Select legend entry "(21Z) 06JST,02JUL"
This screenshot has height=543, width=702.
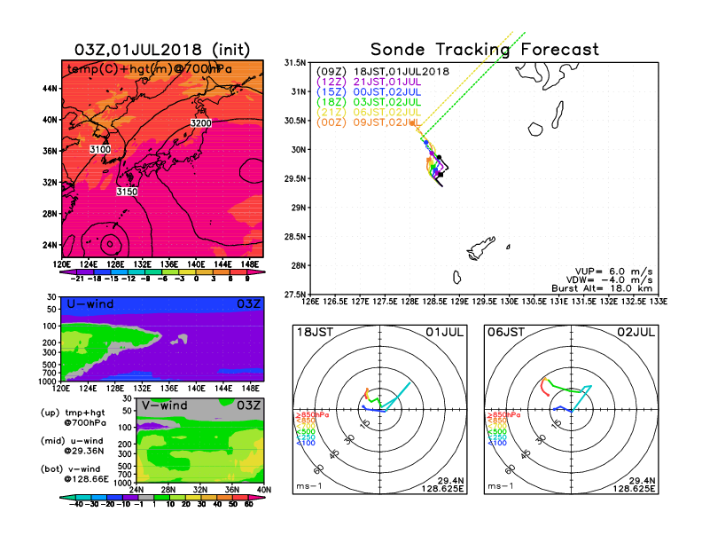(369, 113)
